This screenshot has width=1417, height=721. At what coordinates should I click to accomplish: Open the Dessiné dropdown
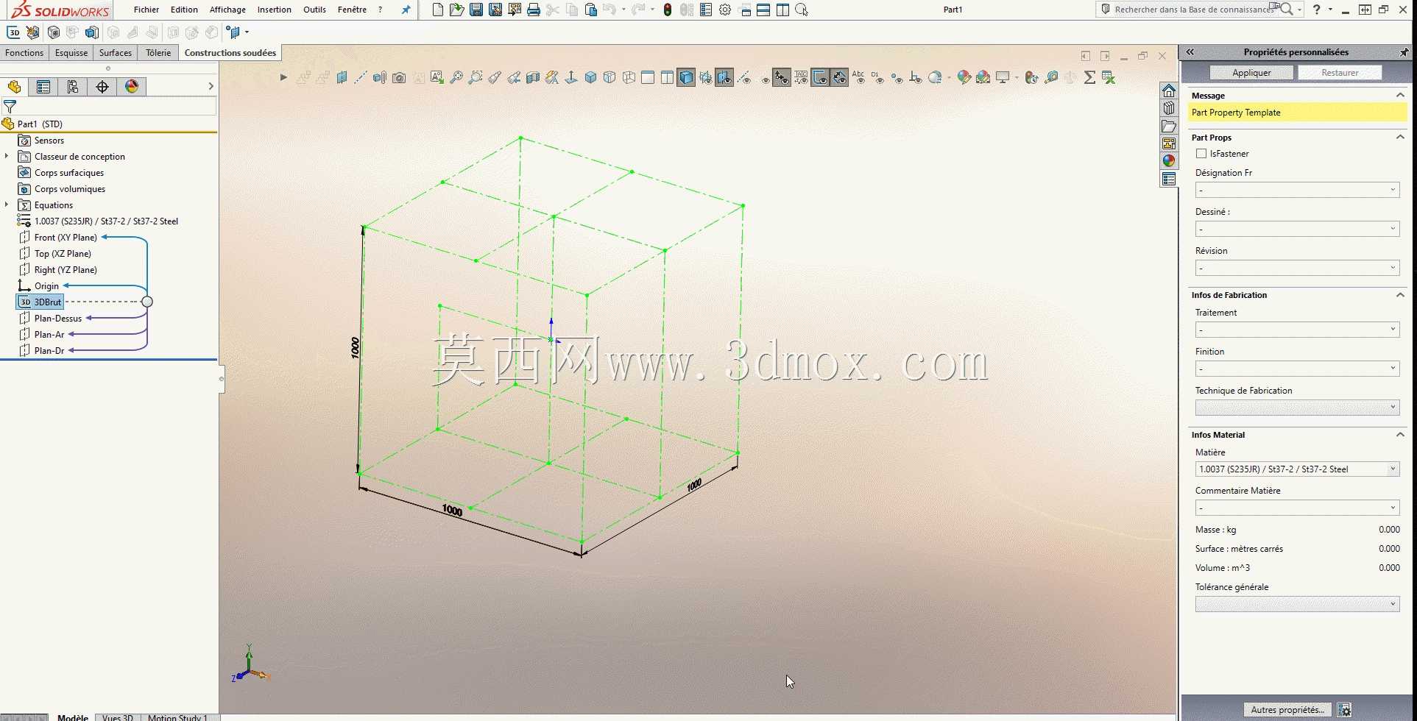(x=1297, y=230)
